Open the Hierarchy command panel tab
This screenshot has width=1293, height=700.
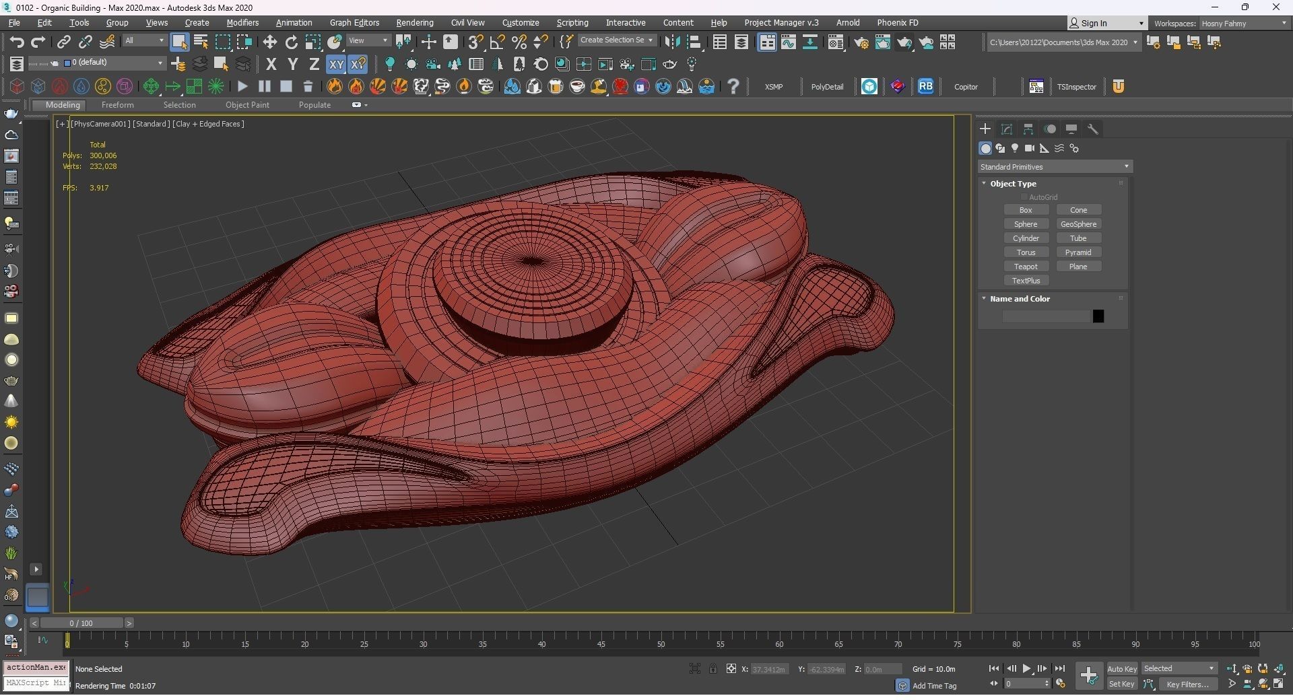click(x=1028, y=129)
